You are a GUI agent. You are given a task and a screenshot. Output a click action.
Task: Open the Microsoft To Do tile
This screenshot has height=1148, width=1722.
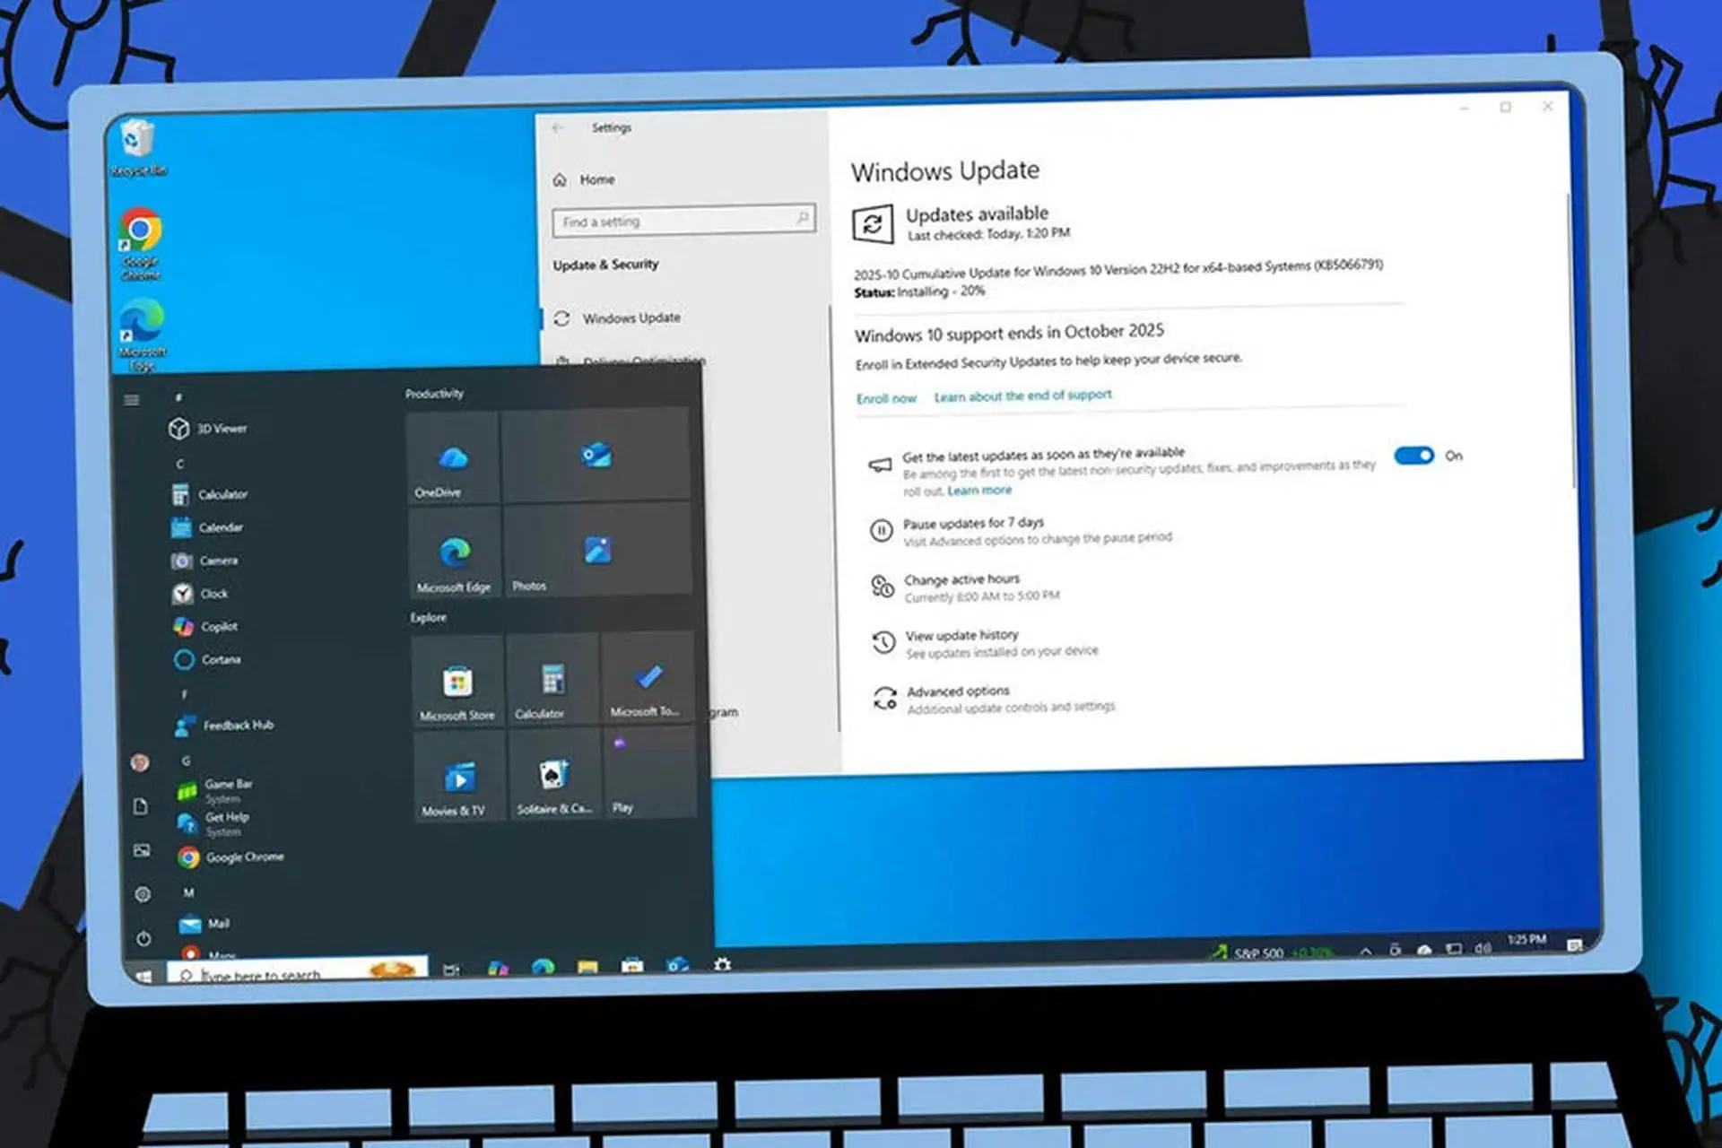648,676
